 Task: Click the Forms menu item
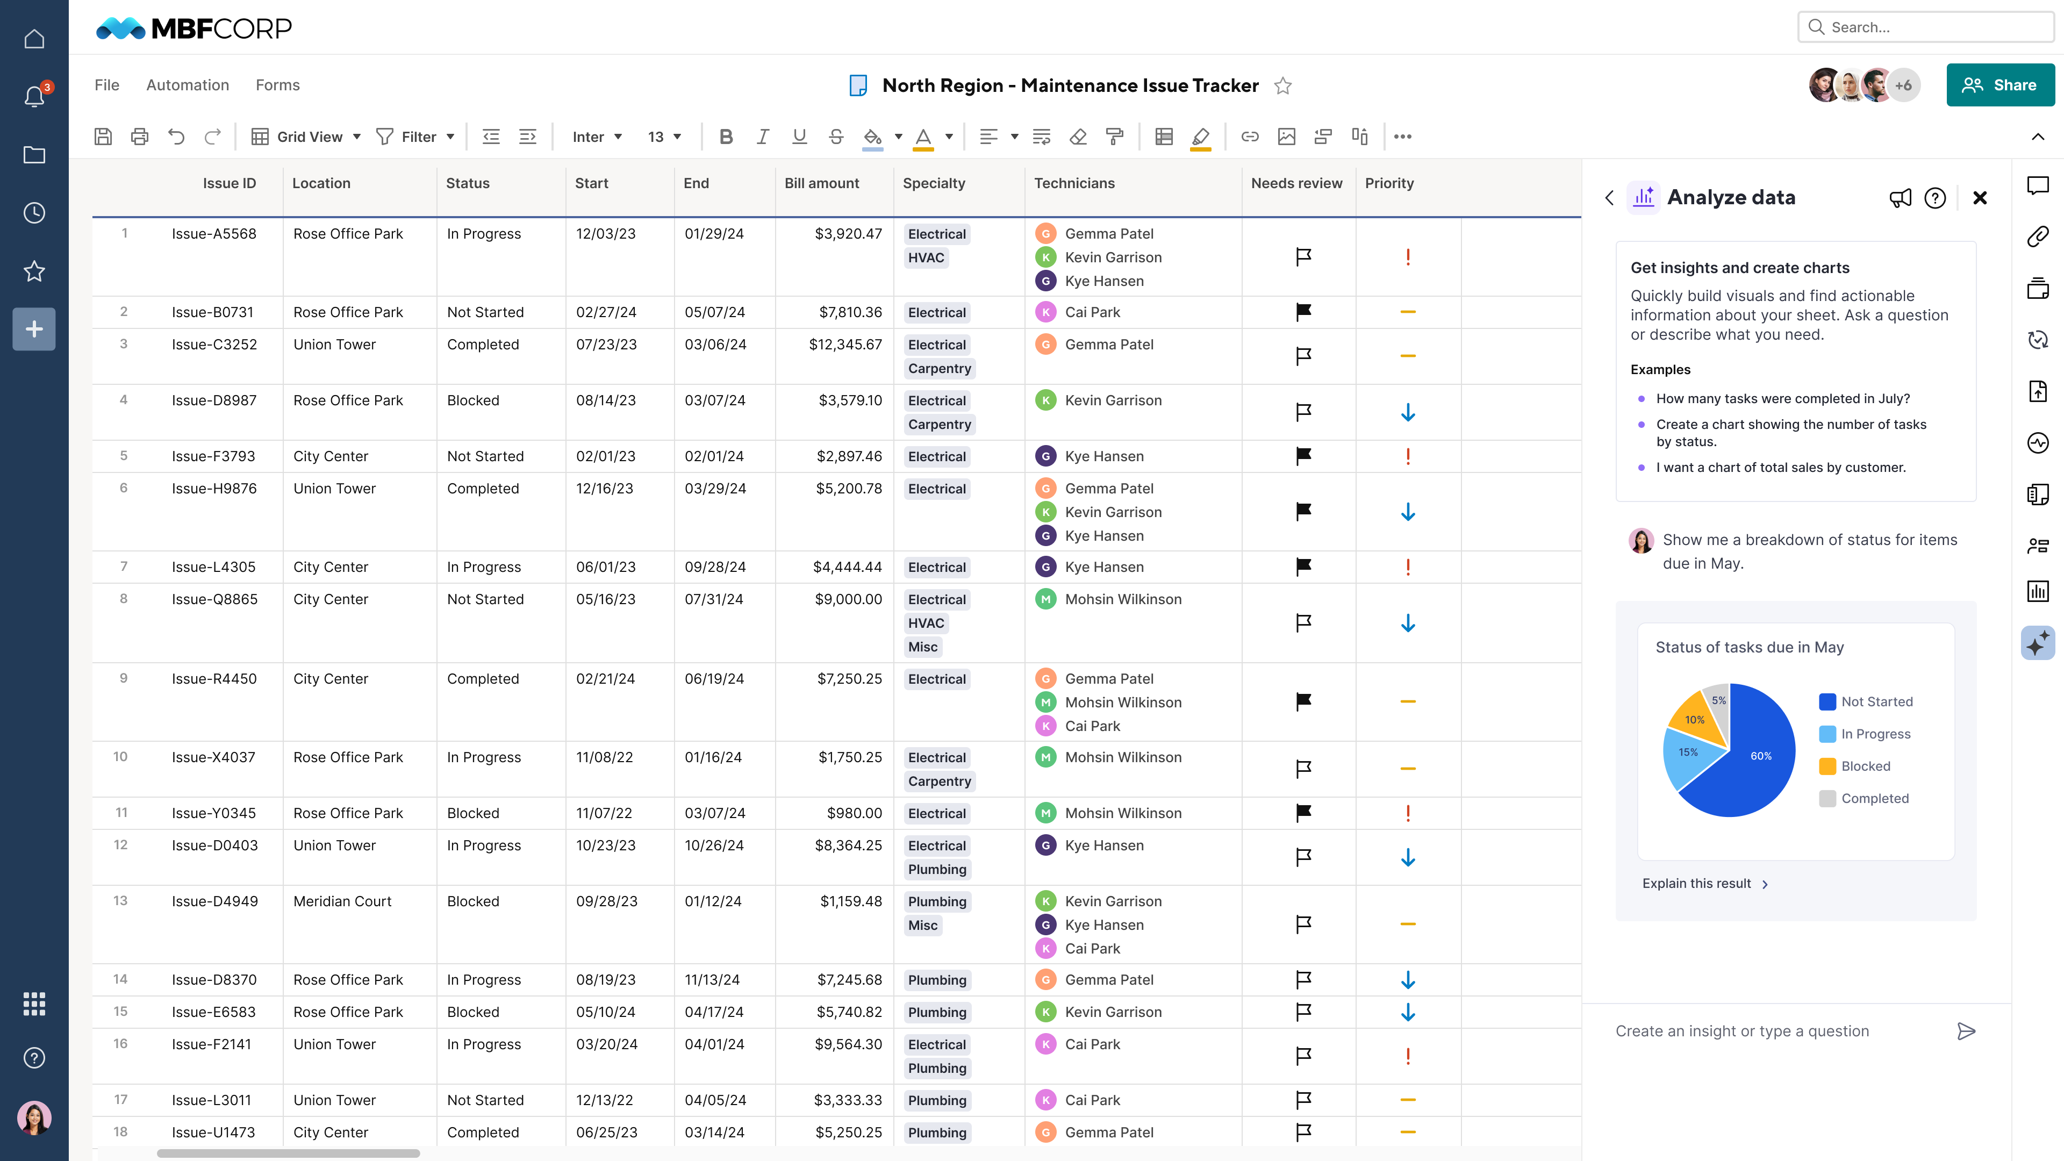point(278,85)
